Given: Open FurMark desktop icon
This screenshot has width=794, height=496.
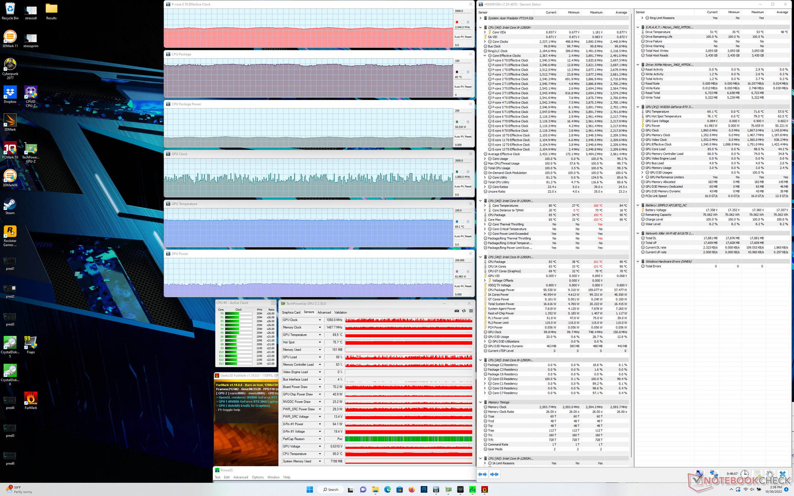Looking at the screenshot, I should pyautogui.click(x=31, y=401).
